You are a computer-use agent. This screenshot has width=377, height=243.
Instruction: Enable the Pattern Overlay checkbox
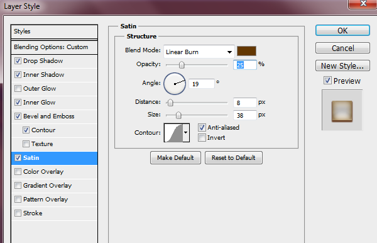(18, 199)
